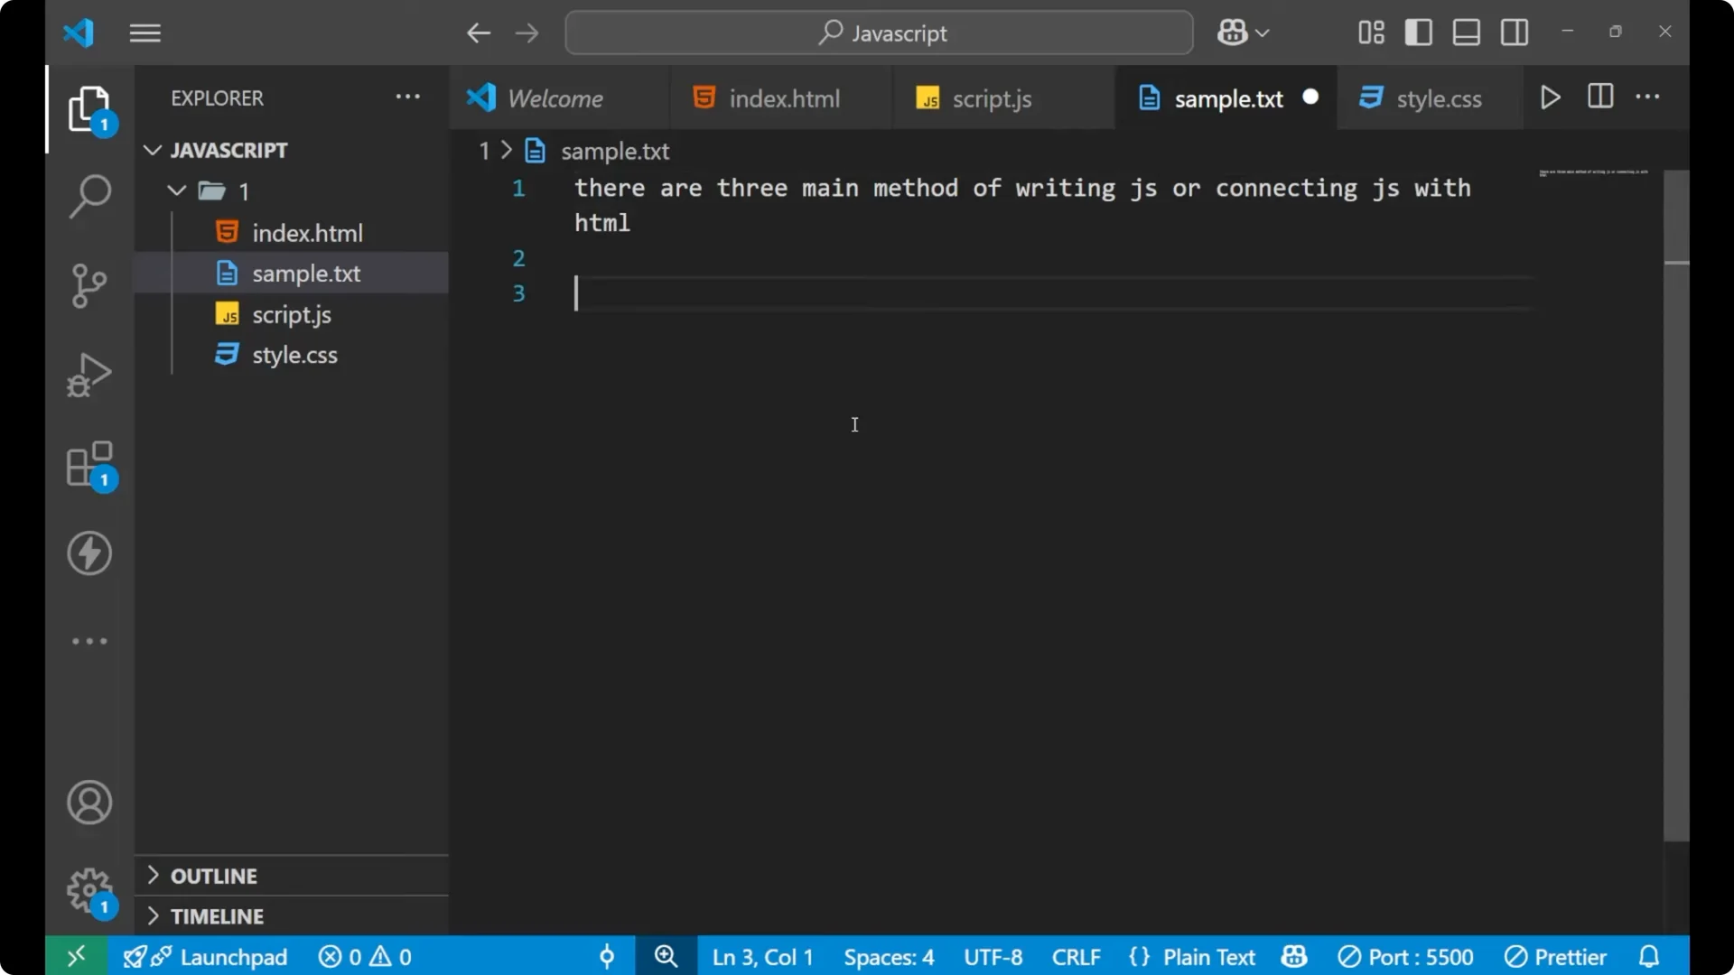1734x975 pixels.
Task: Open the Extensions view
Action: (89, 466)
